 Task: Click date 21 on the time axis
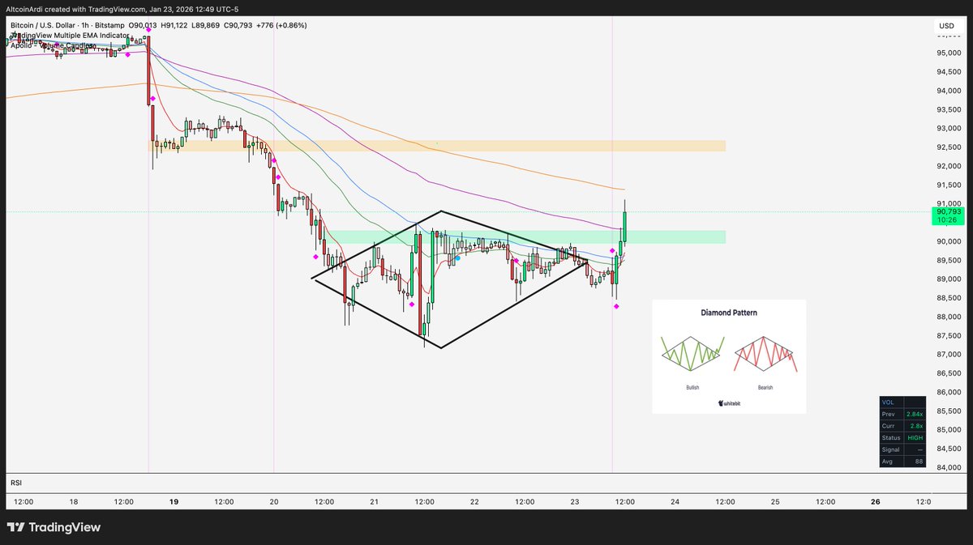coord(374,502)
